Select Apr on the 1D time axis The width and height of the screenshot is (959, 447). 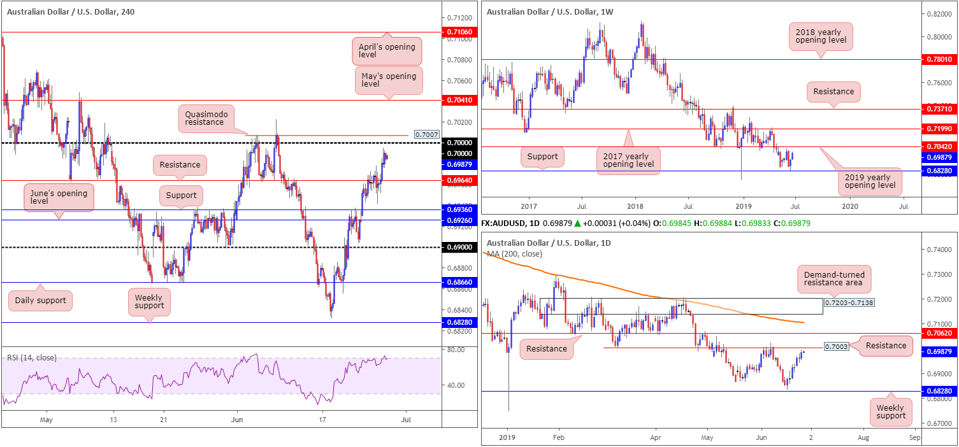coord(657,438)
